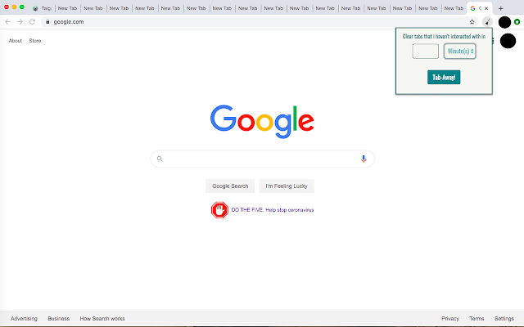The width and height of the screenshot is (524, 327).
Task: Click the Google Search button
Action: [x=230, y=186]
